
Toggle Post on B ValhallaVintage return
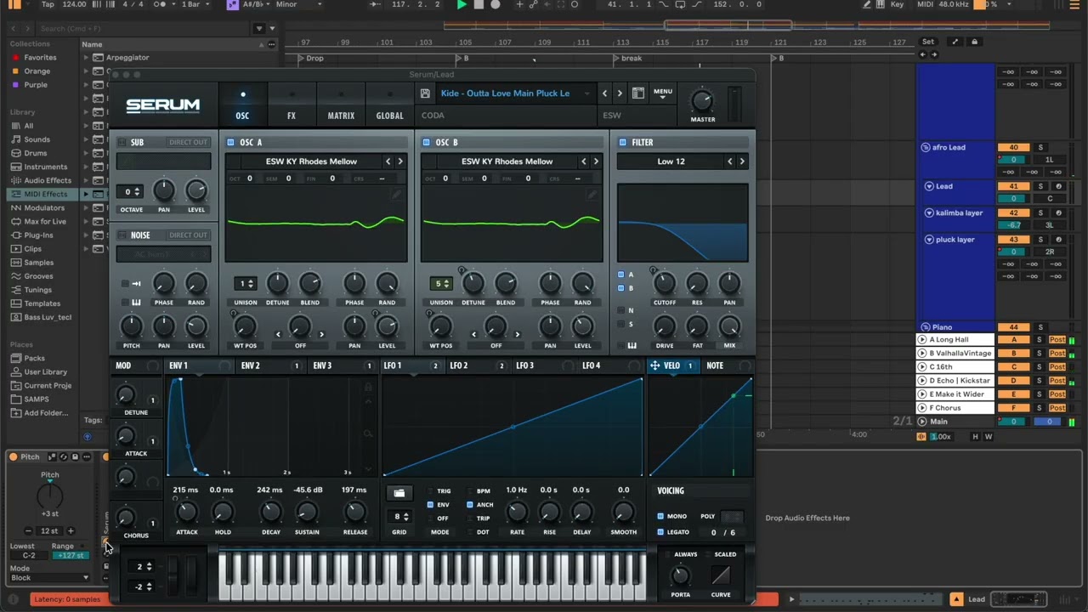click(x=1057, y=354)
